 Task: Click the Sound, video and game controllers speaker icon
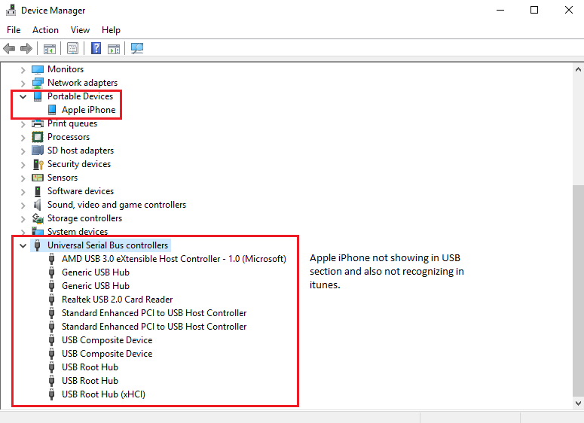(x=37, y=205)
